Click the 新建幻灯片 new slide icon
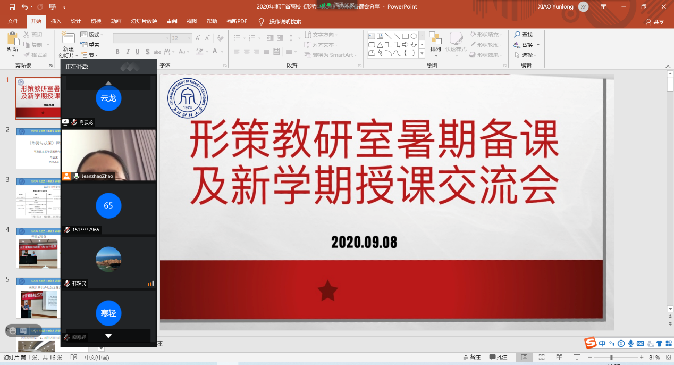674x365 pixels. click(68, 38)
